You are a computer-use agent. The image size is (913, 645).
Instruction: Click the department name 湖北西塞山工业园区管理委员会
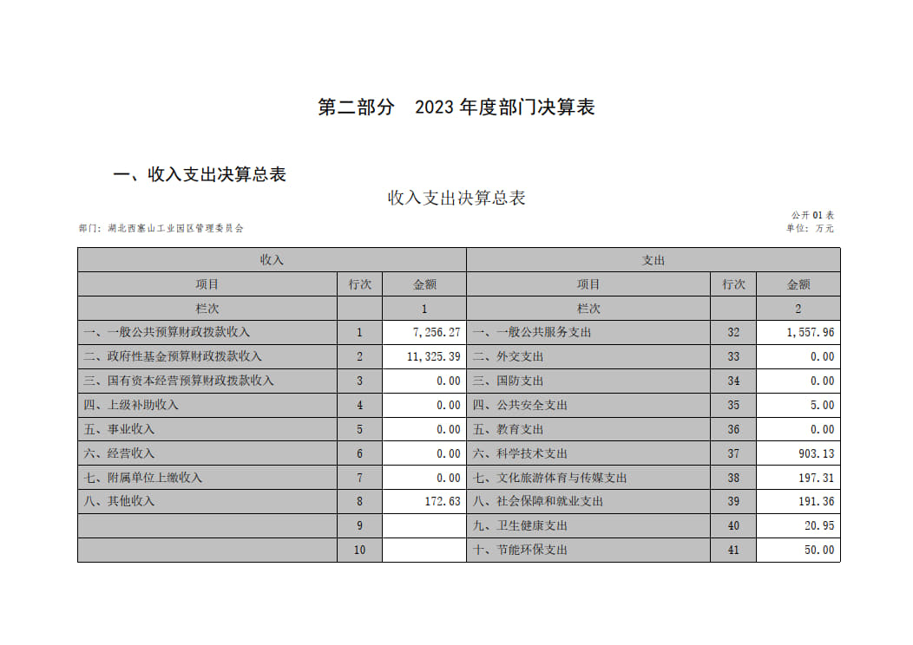point(175,228)
